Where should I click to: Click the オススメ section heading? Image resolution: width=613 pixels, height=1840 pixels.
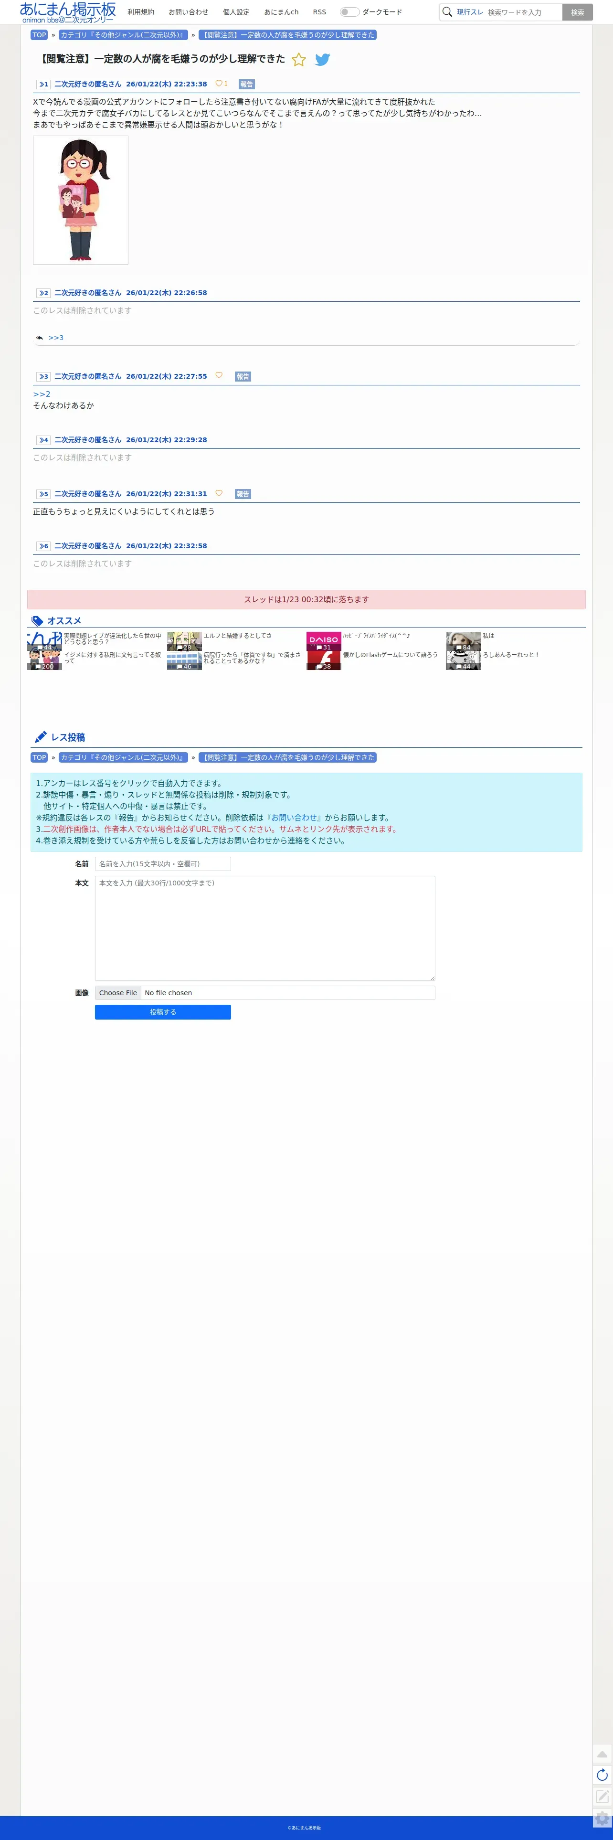[x=64, y=621]
